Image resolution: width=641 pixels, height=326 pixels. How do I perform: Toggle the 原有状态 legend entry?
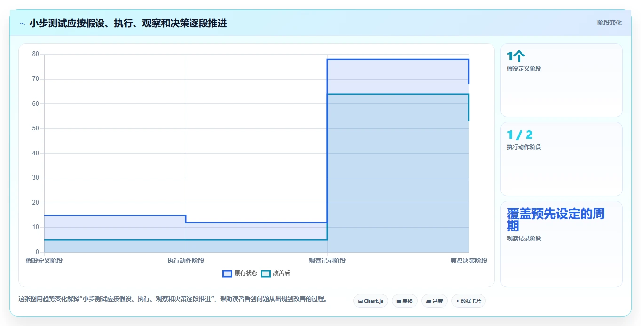pos(240,273)
